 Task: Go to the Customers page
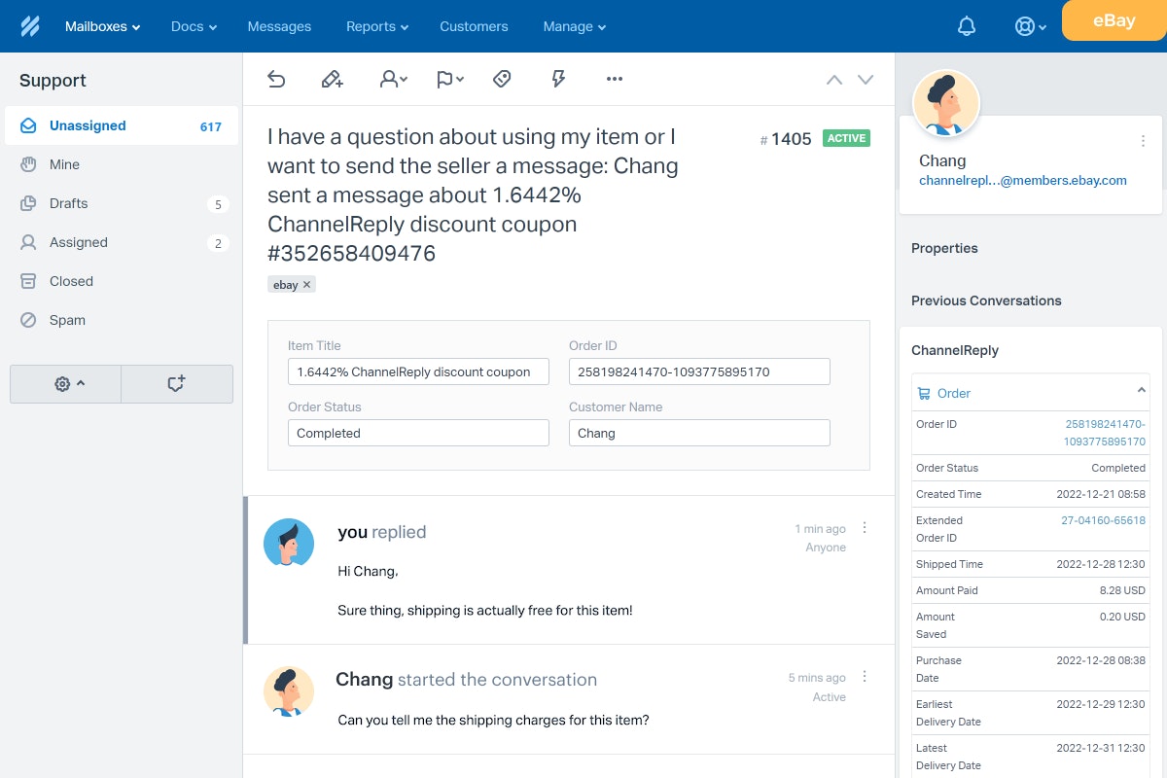(474, 26)
